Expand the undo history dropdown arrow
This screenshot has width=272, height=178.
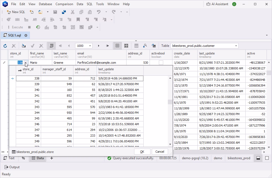coord(106,12)
